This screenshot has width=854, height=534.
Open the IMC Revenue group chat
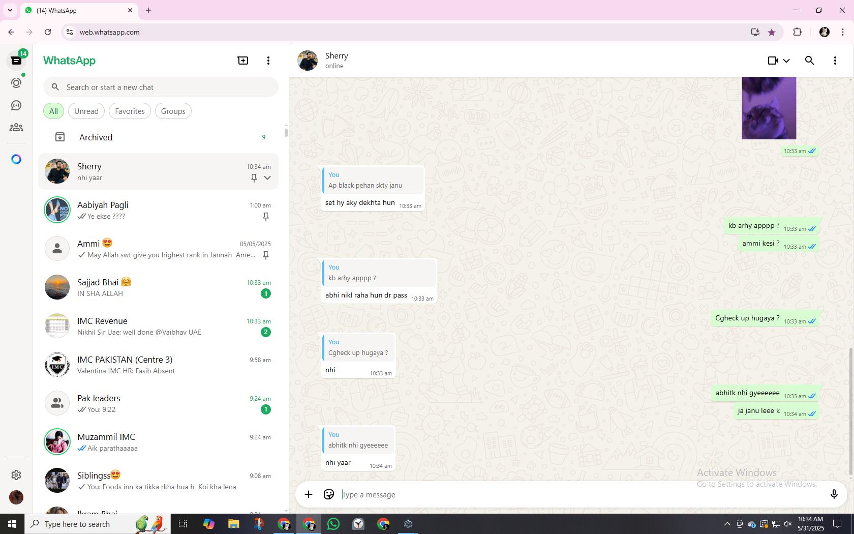158,326
